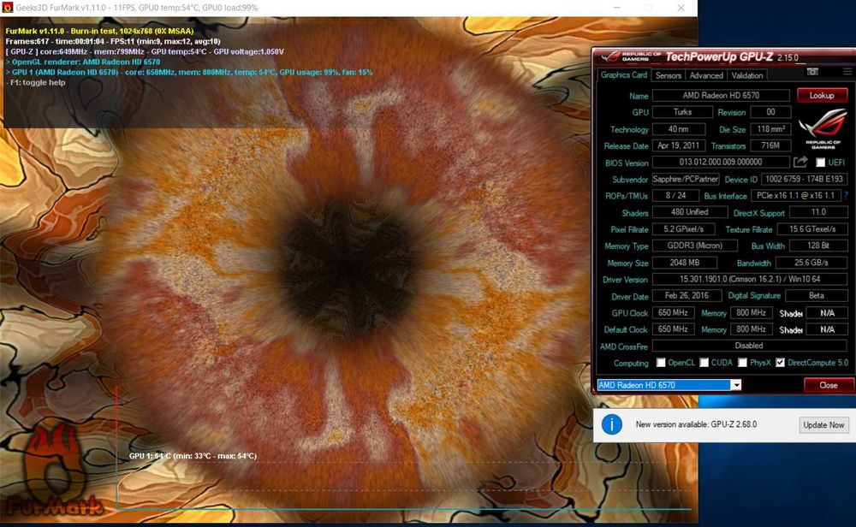Click the Device ID value 1002 6759
Viewport: 856px width, 527px height.
804,179
